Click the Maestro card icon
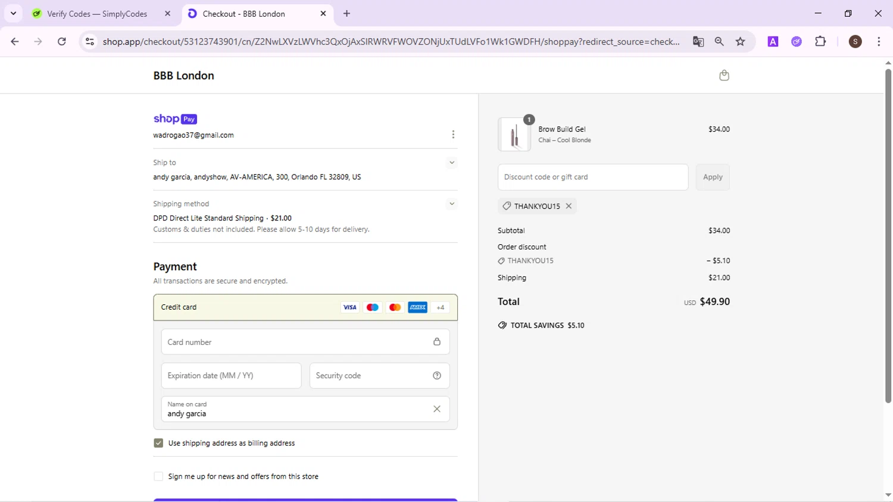893x502 pixels. click(372, 307)
